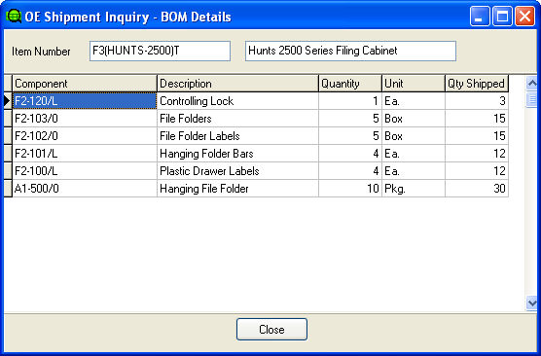This screenshot has width=541, height=356.
Task: Click the Quantity column header
Action: 350,84
